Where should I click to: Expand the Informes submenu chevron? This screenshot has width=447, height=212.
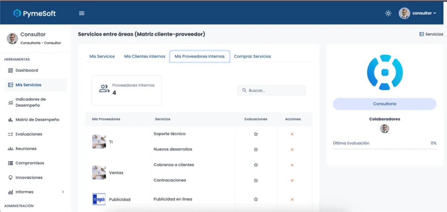(63, 192)
